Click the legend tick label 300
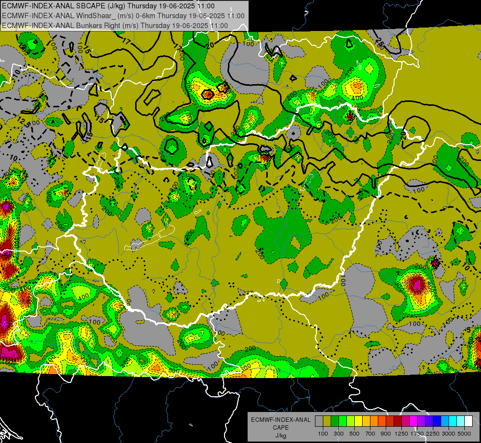This screenshot has width=481, height=443. pyautogui.click(x=339, y=434)
